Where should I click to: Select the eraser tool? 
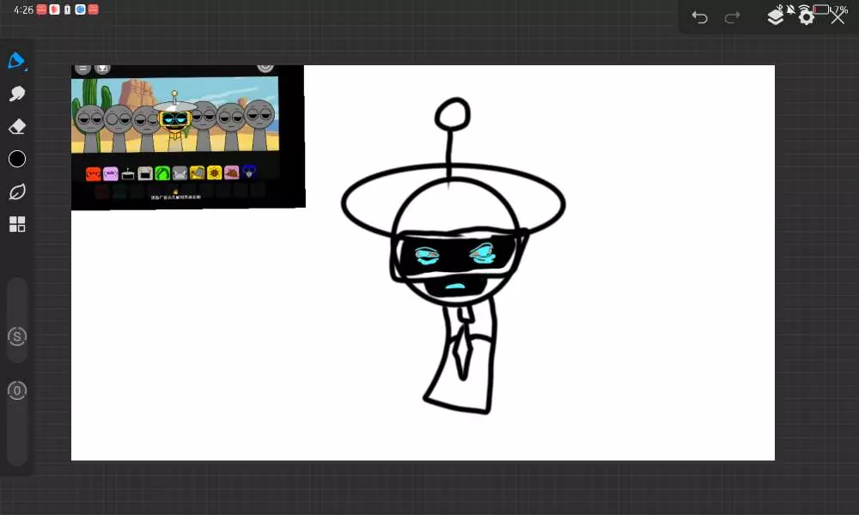[x=17, y=126]
